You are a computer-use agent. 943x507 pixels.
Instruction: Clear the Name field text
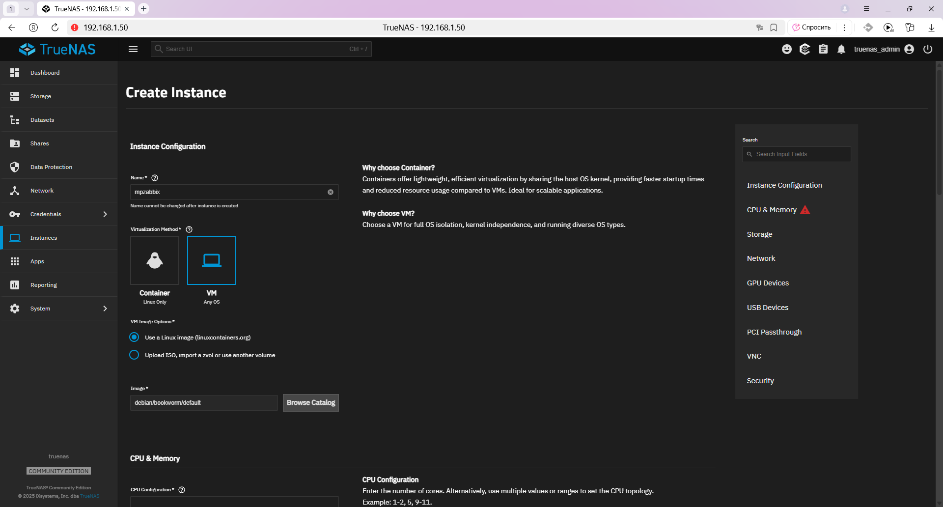tap(331, 192)
